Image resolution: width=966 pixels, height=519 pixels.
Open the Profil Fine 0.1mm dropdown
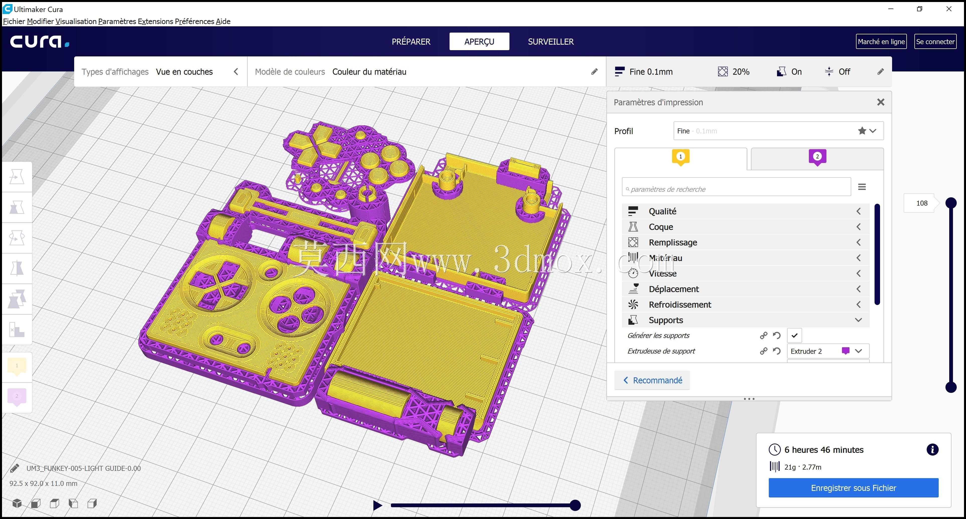779,131
